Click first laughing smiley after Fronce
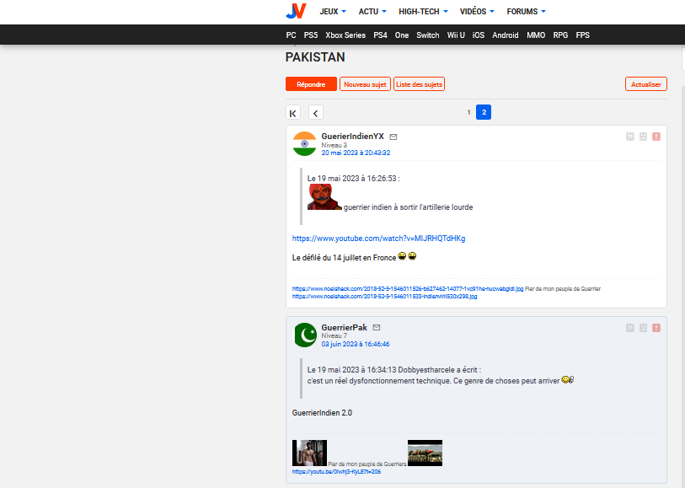Image resolution: width=685 pixels, height=488 pixels. [x=402, y=256]
